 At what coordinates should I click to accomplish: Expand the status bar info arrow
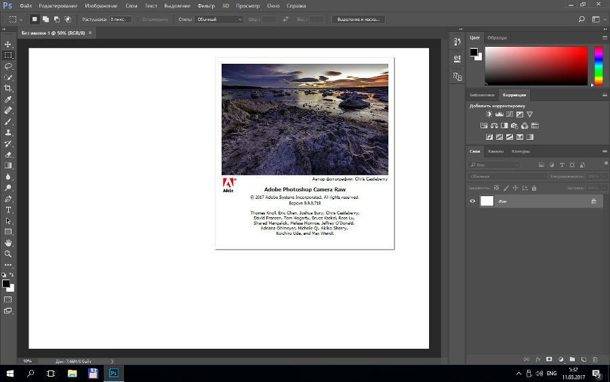[112, 362]
